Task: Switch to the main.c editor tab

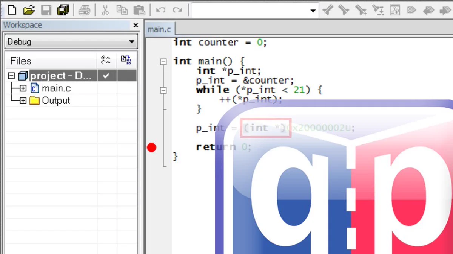Action: point(159,29)
